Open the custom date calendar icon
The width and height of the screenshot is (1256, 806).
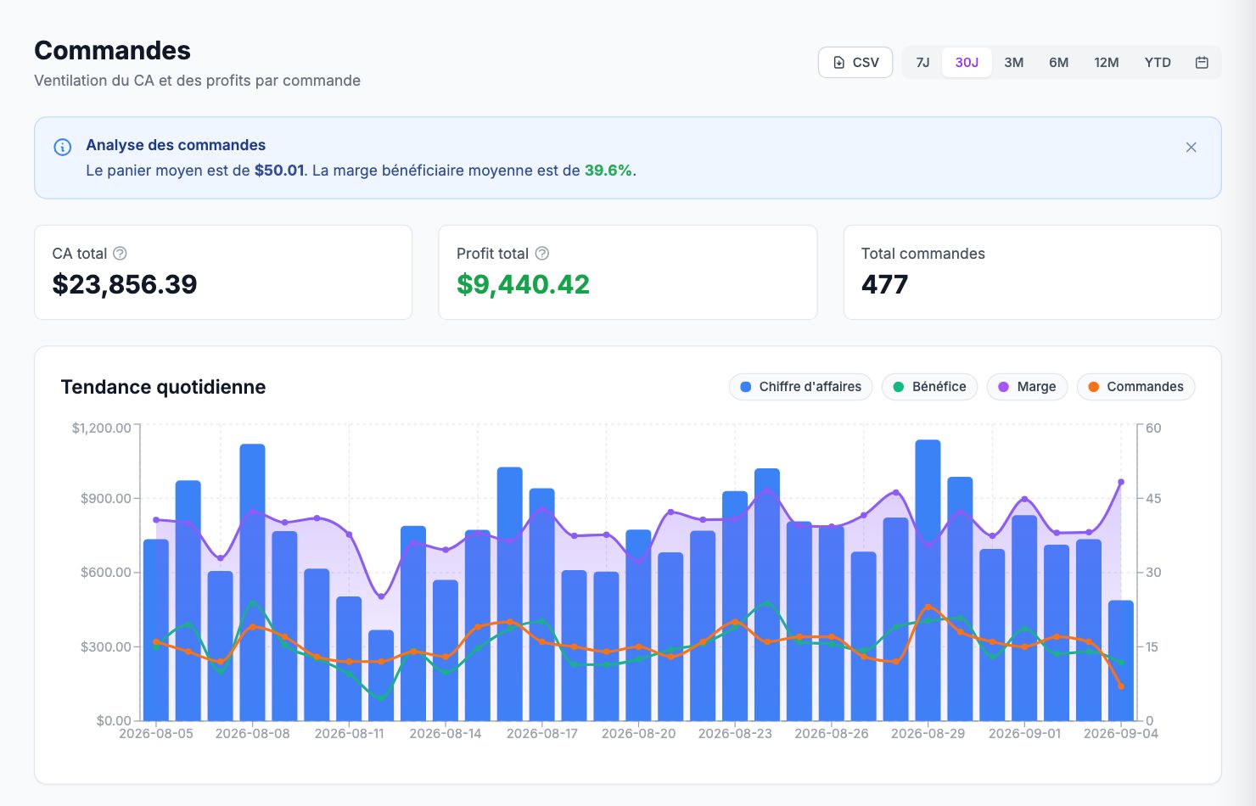(x=1202, y=62)
